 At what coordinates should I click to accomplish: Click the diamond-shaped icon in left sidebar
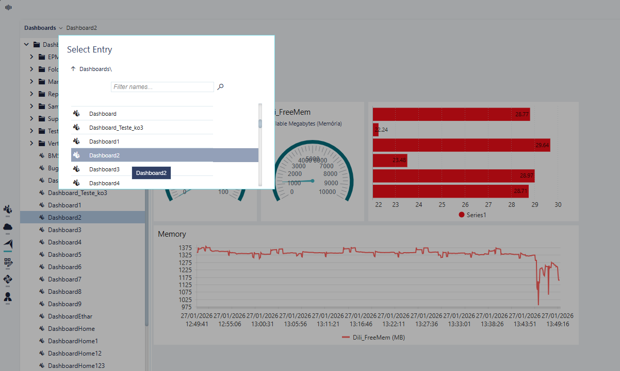pyautogui.click(x=8, y=279)
